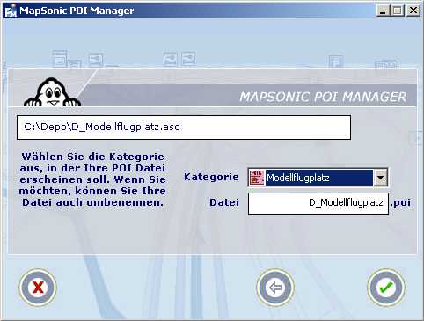
Task: Click the Datei name input field
Action: [318, 203]
